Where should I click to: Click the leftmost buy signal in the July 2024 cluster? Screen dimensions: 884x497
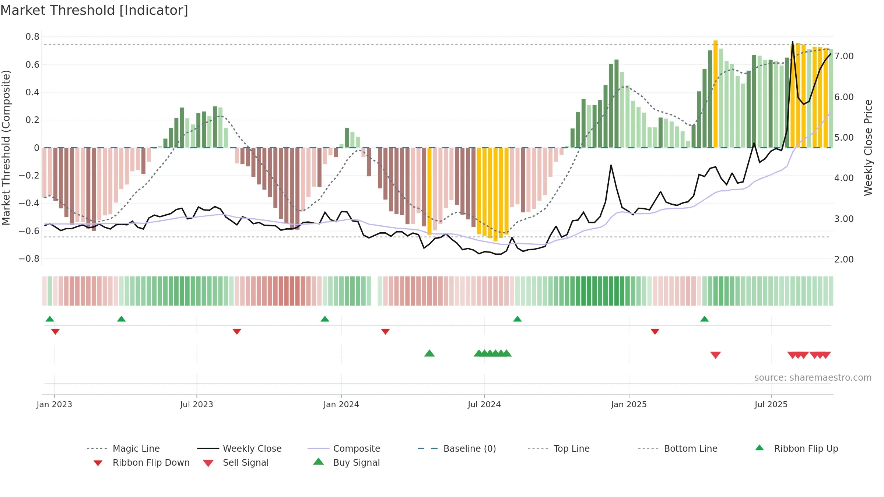[x=479, y=353]
